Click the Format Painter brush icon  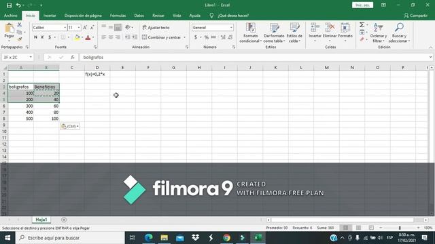click(20, 39)
